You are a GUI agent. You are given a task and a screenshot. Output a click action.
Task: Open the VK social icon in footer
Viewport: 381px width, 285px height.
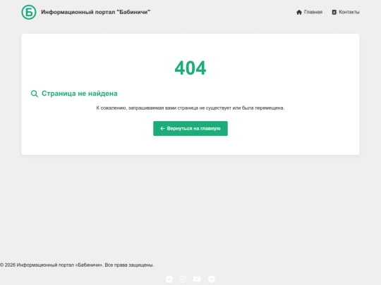pos(169,279)
